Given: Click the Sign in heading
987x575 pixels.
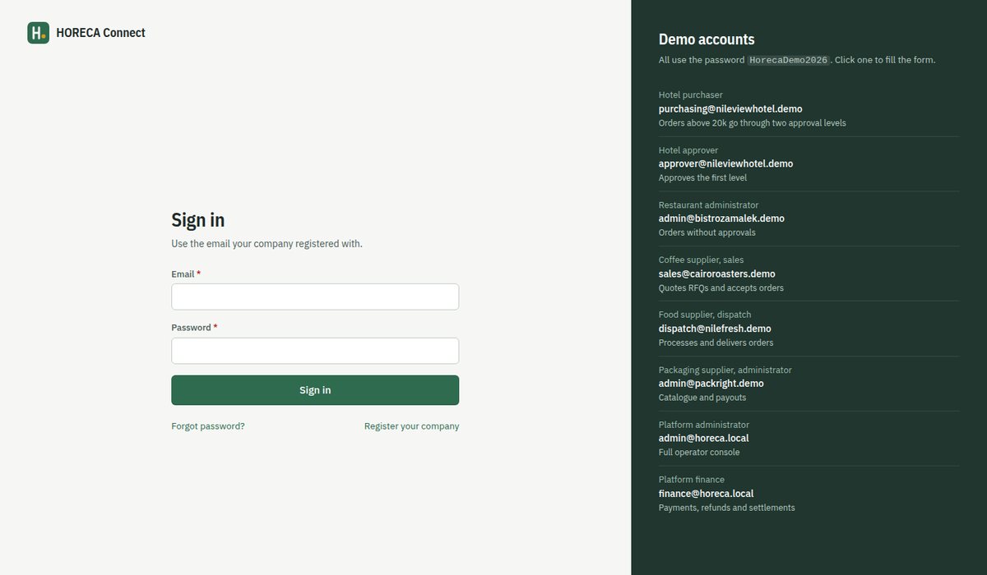Looking at the screenshot, I should click(198, 219).
